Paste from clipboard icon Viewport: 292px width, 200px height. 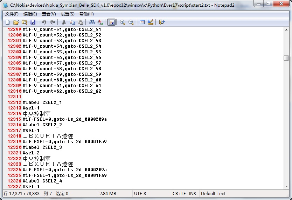coord(81,22)
